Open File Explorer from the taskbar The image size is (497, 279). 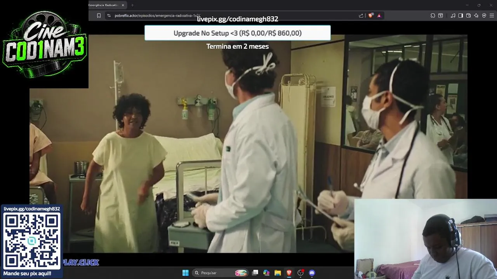coord(278,273)
